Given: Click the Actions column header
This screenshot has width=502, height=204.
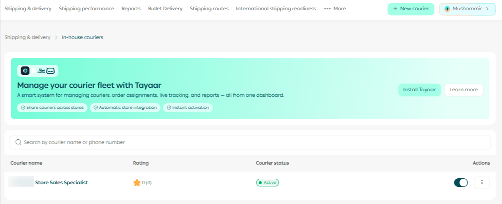Looking at the screenshot, I should [481, 163].
